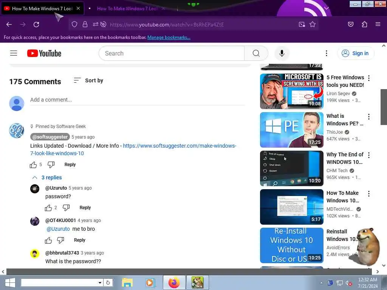The image size is (387, 290).
Task: Click the Firefox taskbar icon
Action: click(x=174, y=282)
